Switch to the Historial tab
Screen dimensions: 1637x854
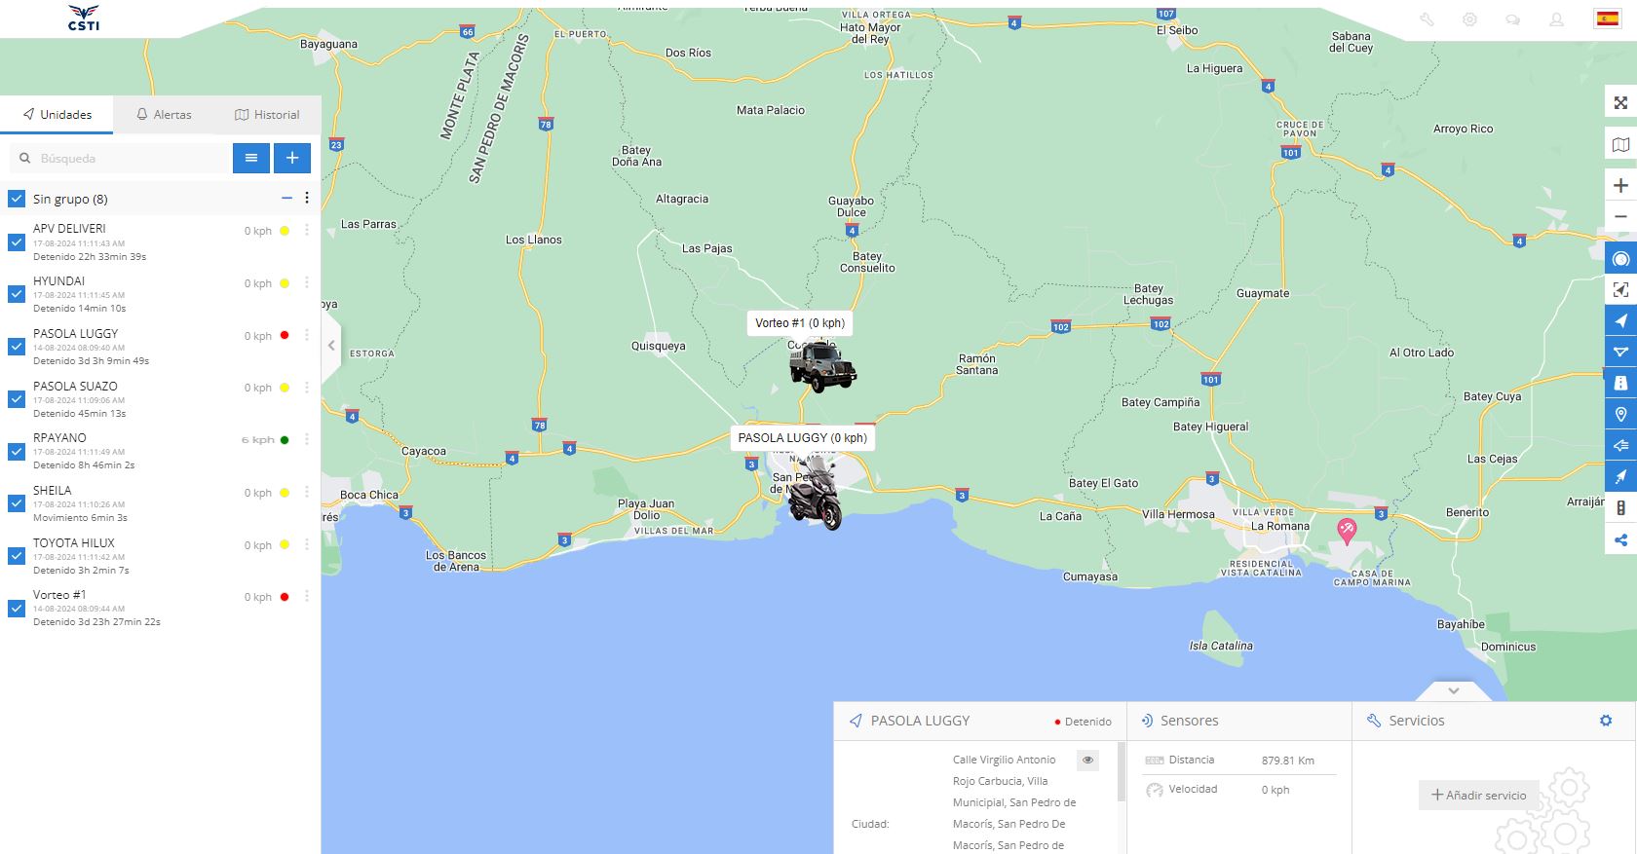coord(267,115)
